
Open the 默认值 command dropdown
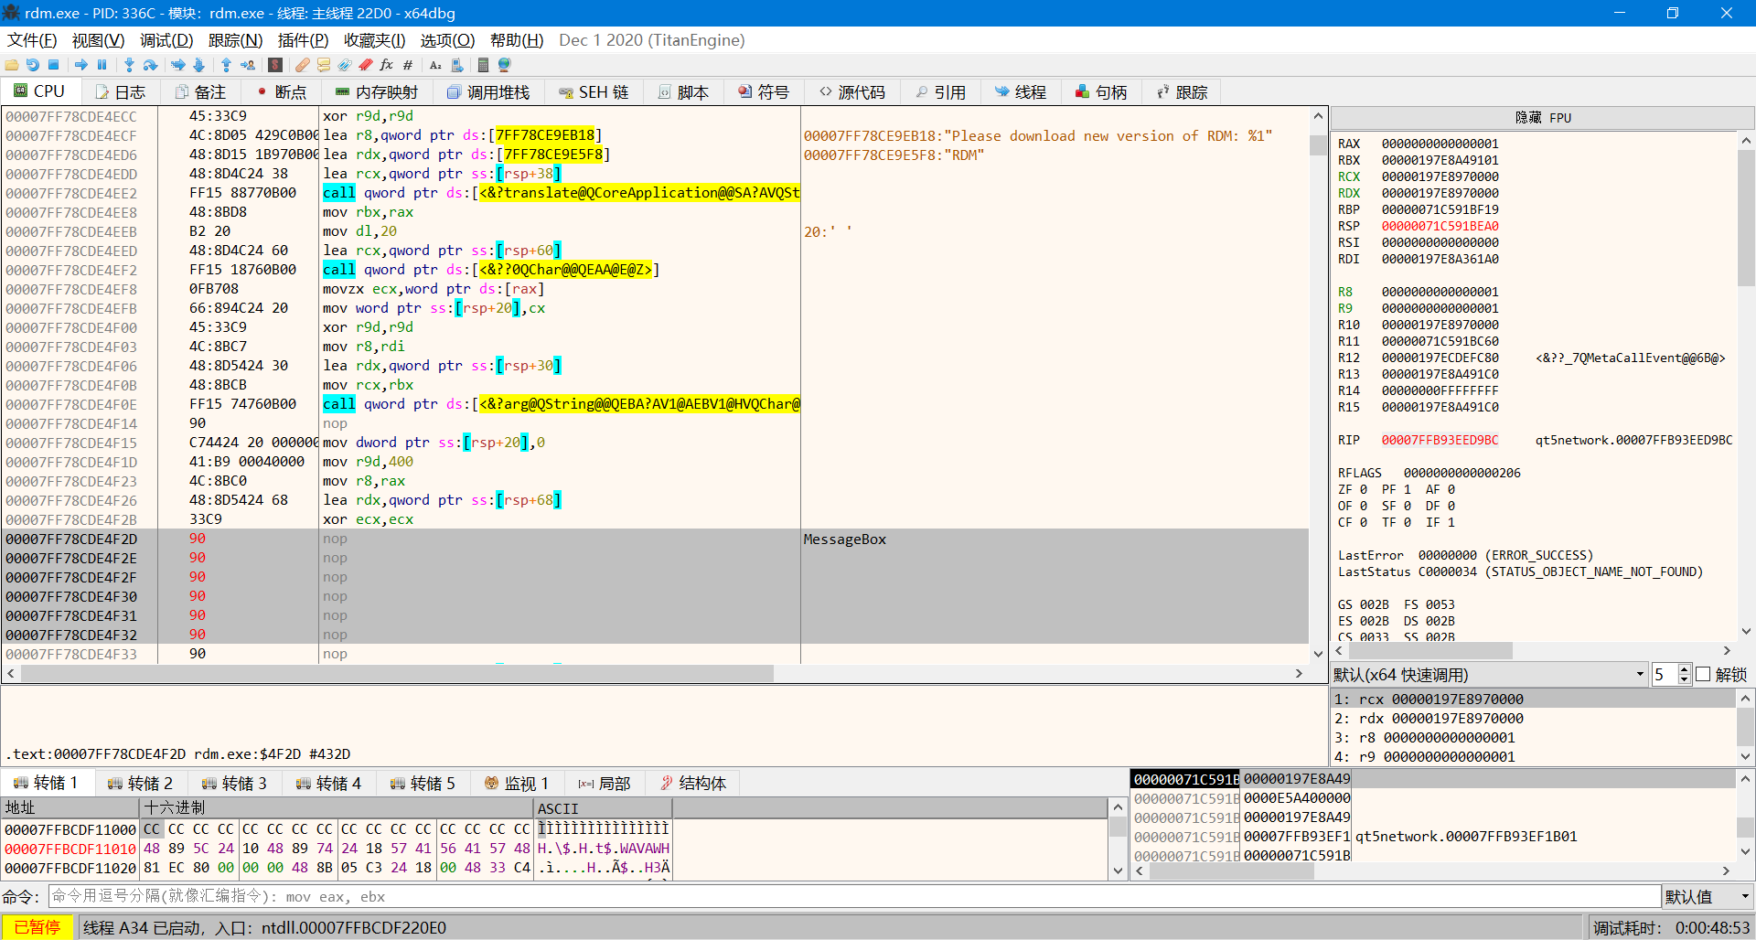[1707, 897]
